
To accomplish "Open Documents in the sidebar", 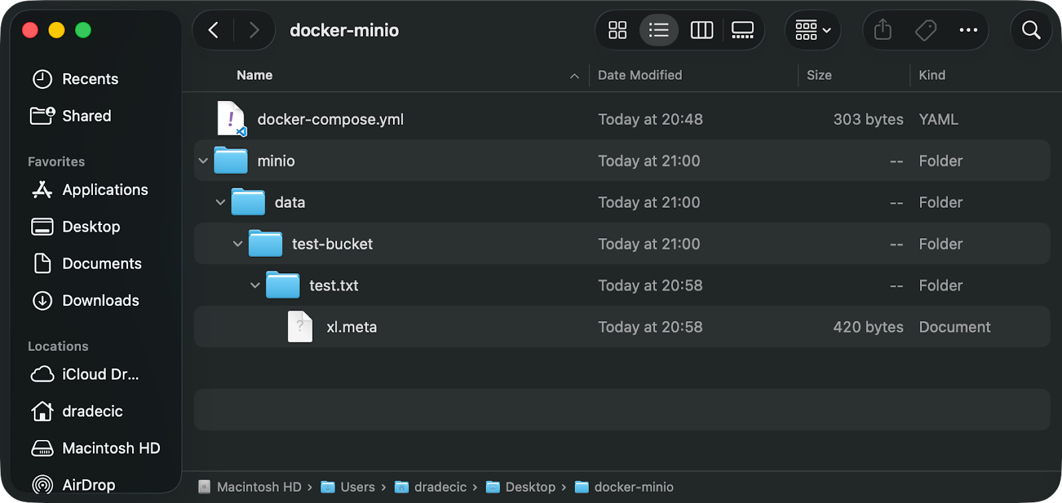I will (x=87, y=263).
